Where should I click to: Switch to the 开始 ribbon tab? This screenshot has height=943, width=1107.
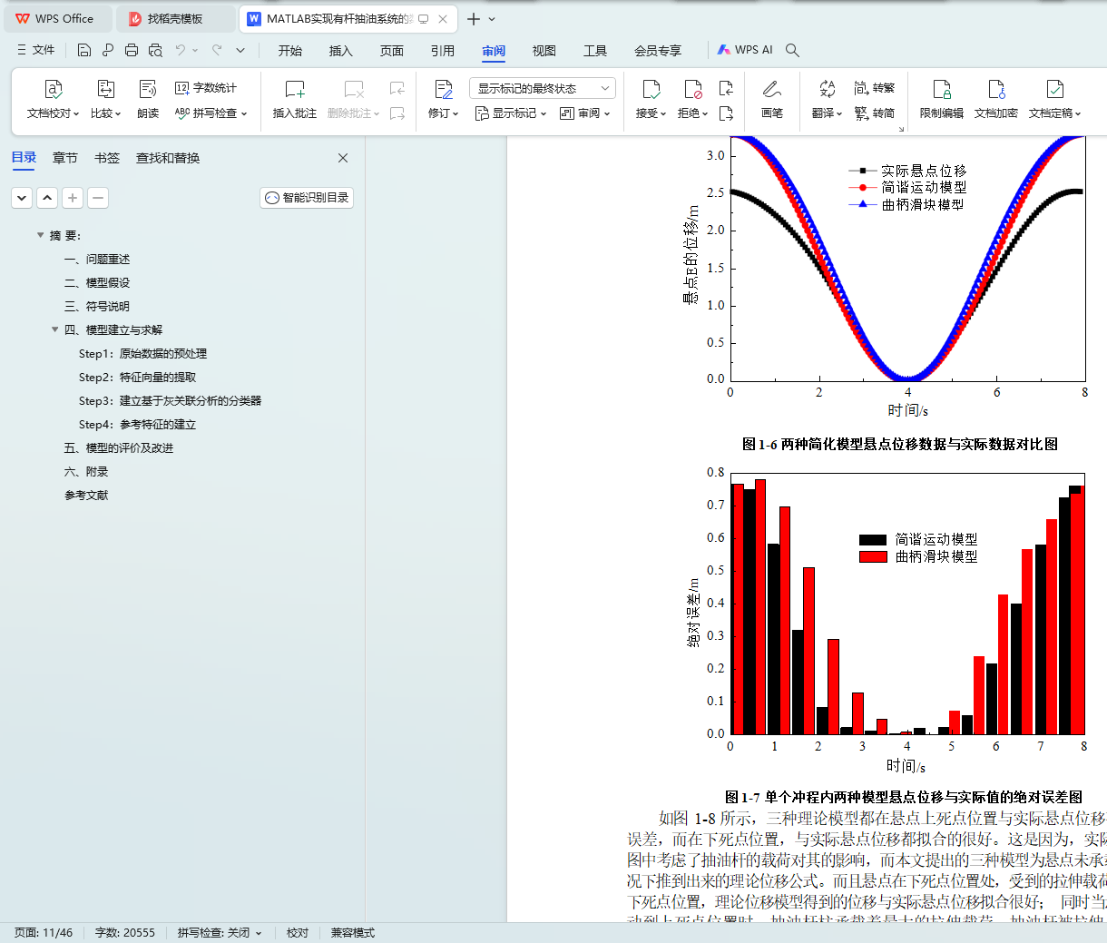[290, 51]
